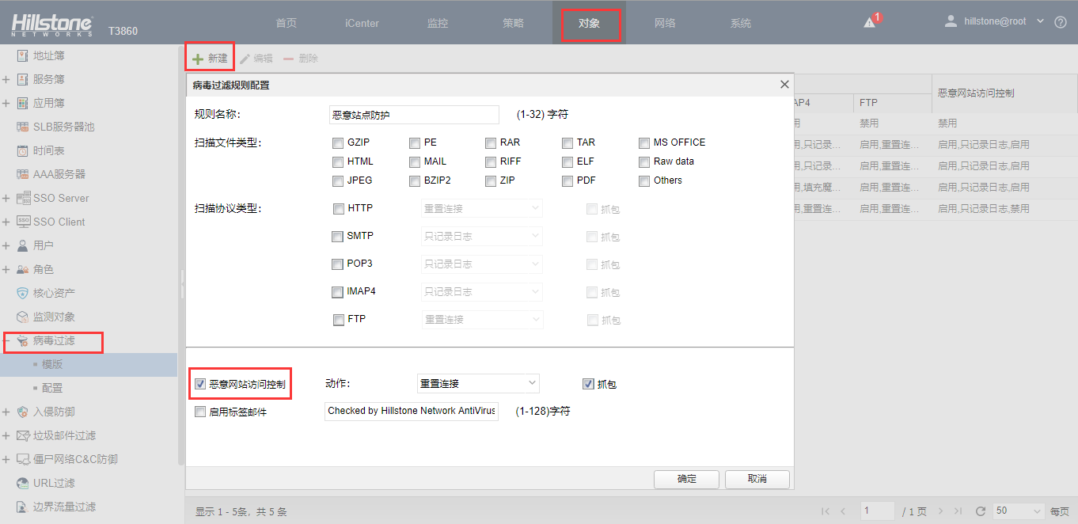Enable the HTTP protocol scan checkbox
This screenshot has height=524, width=1078.
tap(339, 209)
